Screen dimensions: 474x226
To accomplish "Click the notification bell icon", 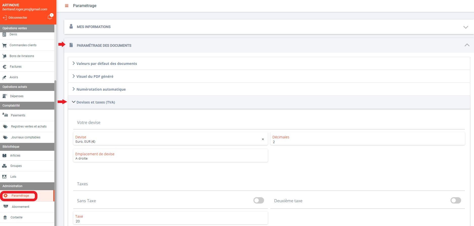I will pyautogui.click(x=50, y=17).
